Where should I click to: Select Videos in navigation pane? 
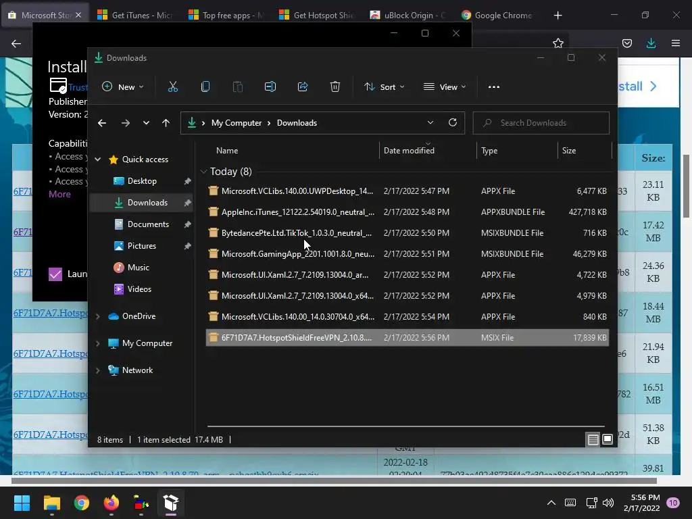[141, 289]
